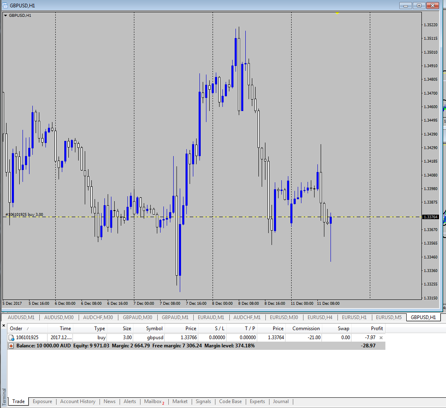446x408 pixels.
Task: Open the Mailbox terminal tab
Action: 154,401
